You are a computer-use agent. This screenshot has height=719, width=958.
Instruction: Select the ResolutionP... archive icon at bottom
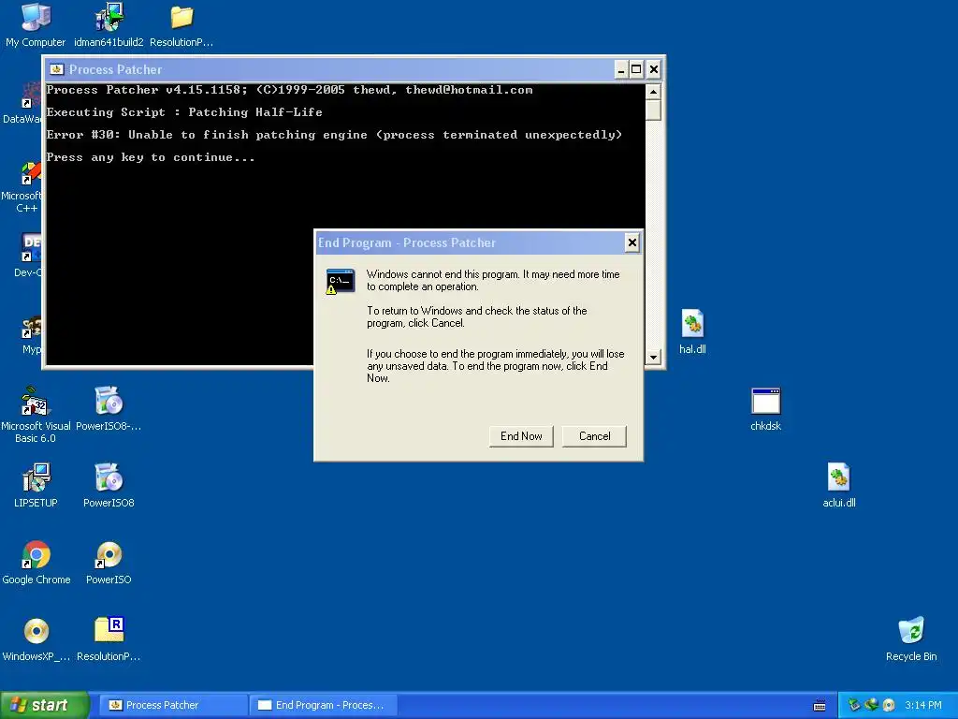(109, 638)
